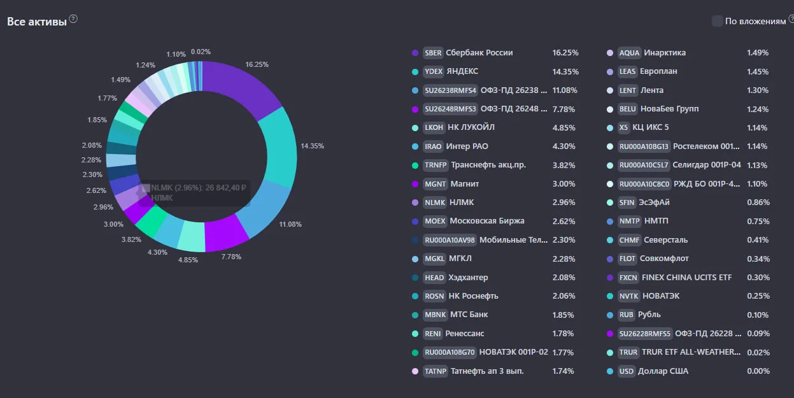Select the text Московская Биржа

(487, 221)
